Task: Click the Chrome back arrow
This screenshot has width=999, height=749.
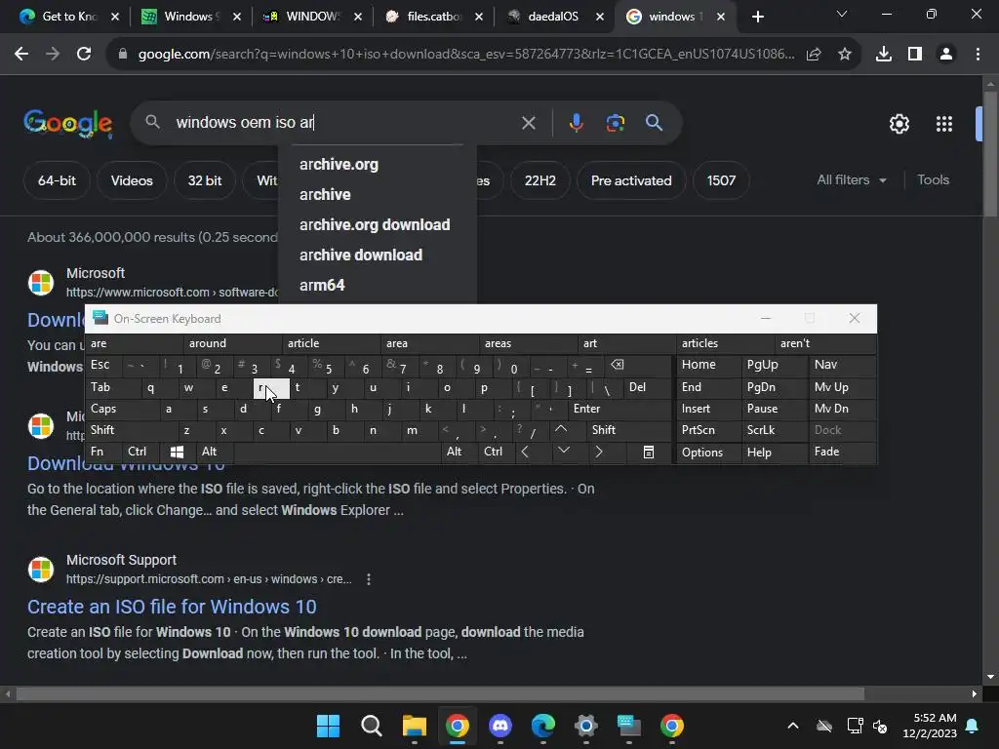Action: click(x=21, y=55)
